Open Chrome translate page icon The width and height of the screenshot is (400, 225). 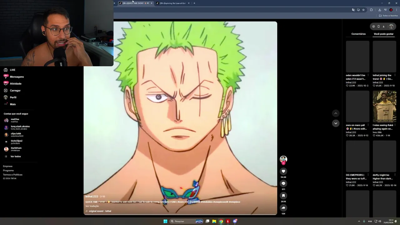[x=353, y=10]
